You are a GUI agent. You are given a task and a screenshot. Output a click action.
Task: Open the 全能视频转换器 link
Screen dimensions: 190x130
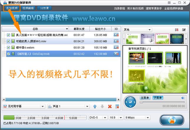tap(174, 9)
